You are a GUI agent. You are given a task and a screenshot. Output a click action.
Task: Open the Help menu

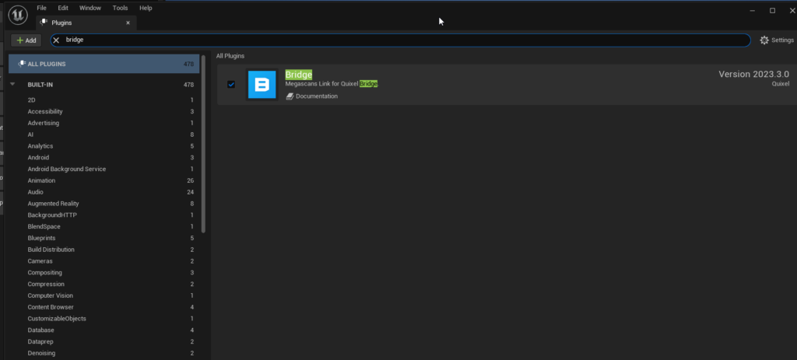click(146, 8)
